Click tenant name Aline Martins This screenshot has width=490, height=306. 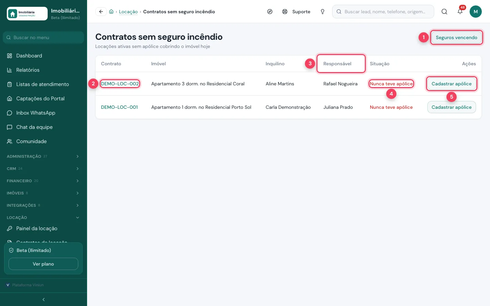click(280, 84)
